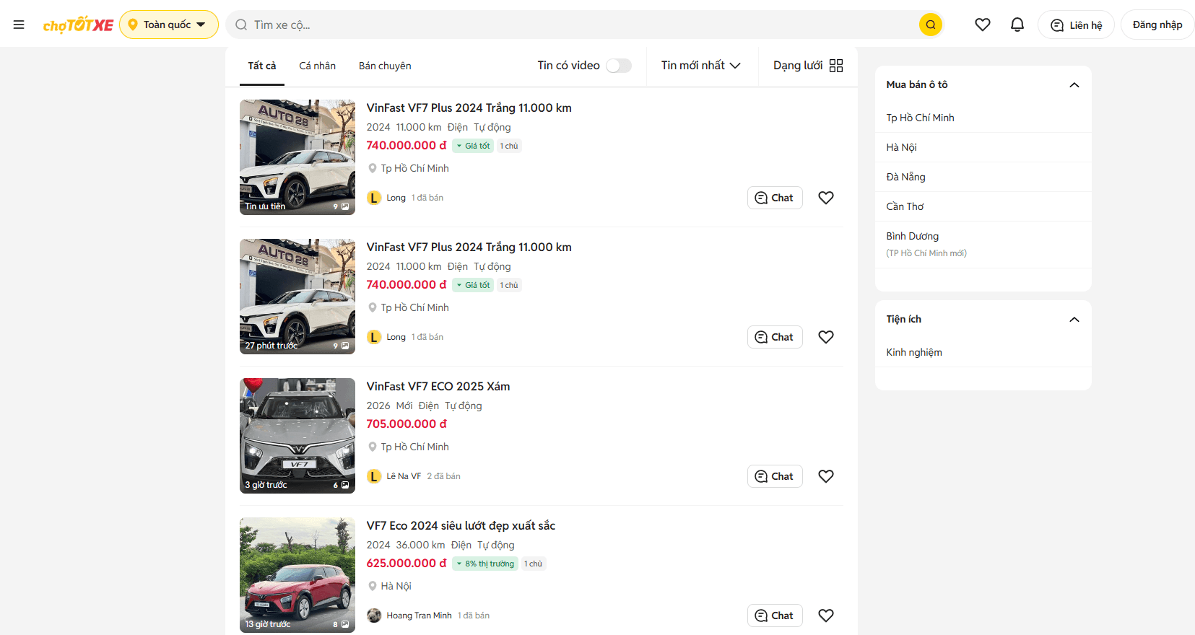Open the Tin ưu tiên VF7 Plus thumbnail
Viewport: 1195px width, 635px height.
tap(297, 157)
